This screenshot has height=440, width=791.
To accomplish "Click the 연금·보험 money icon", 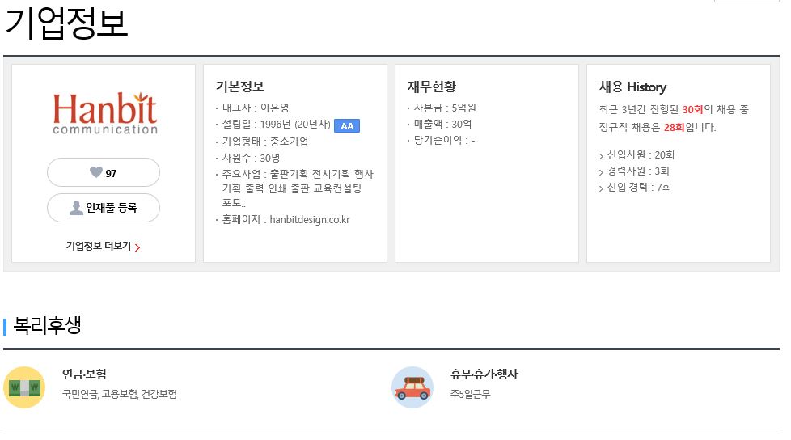I will coord(24,387).
